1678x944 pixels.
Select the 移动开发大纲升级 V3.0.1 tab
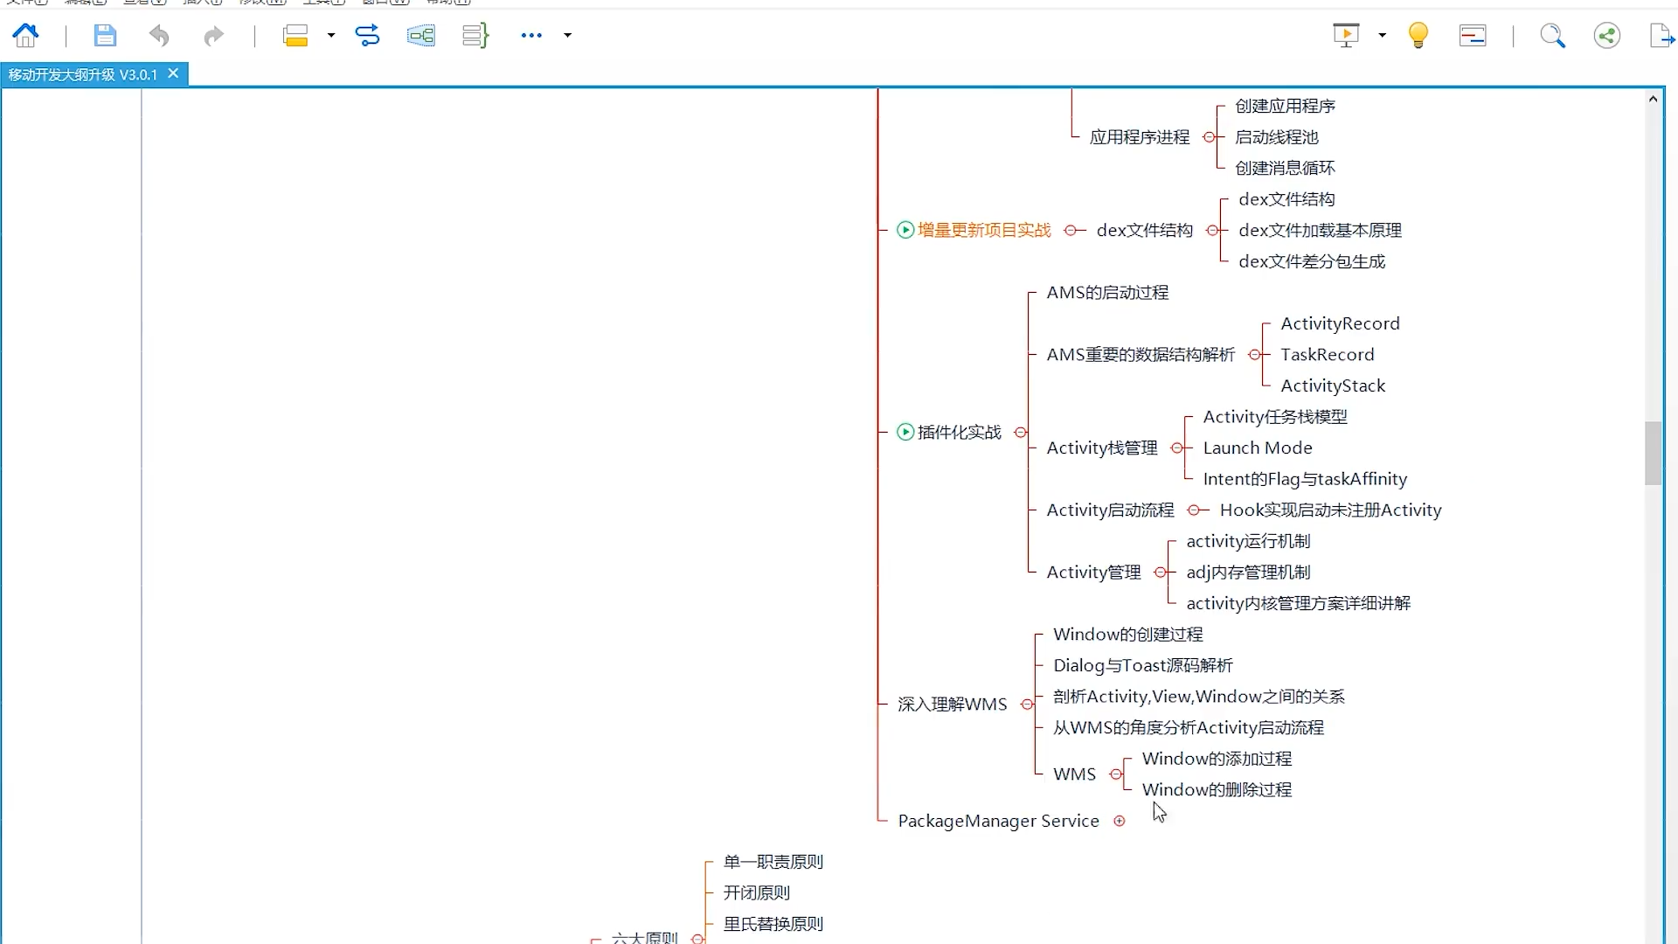(x=82, y=75)
